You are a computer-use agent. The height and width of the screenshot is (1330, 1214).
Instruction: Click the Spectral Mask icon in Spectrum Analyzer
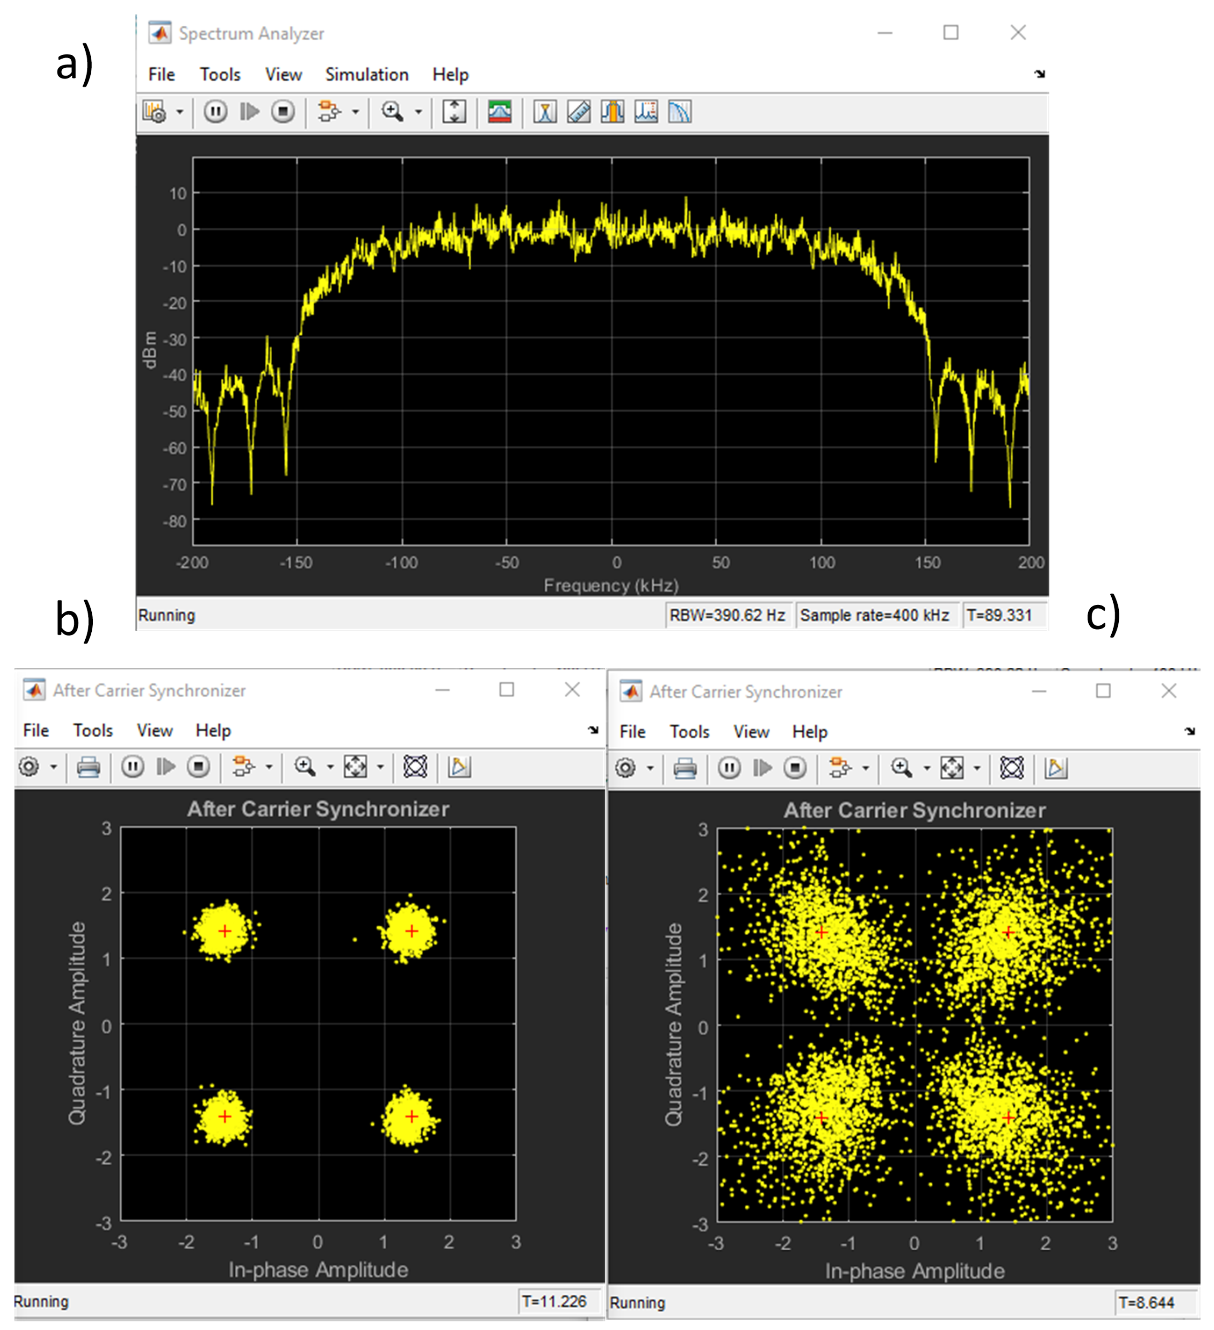pyautogui.click(x=500, y=111)
